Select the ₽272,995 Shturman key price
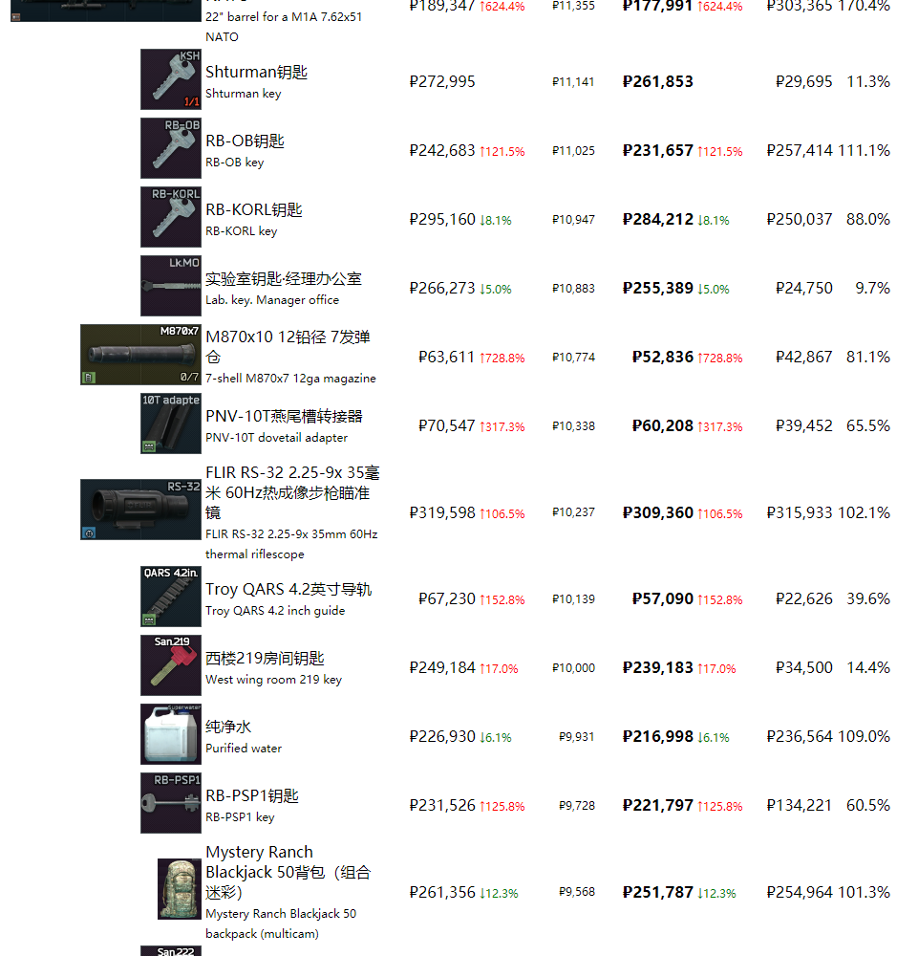897x956 pixels. (442, 81)
